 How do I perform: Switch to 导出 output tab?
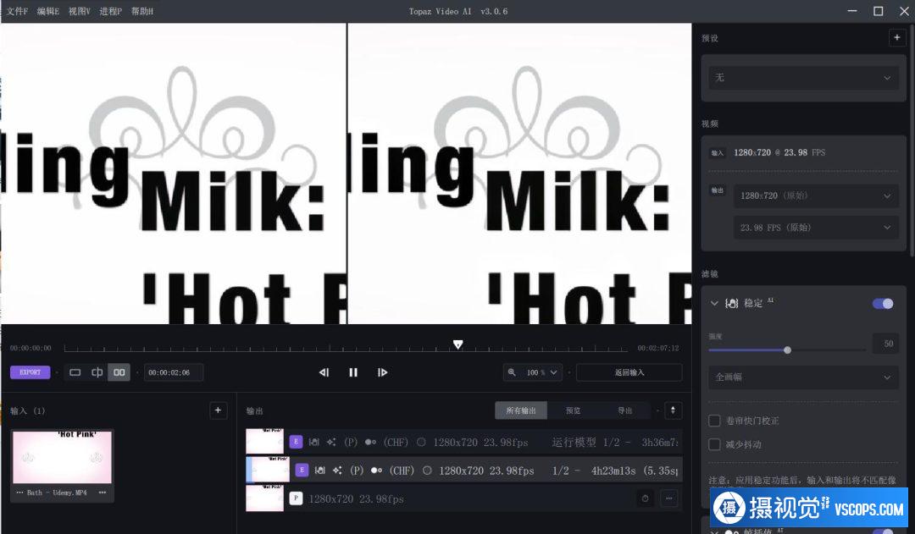tap(625, 410)
